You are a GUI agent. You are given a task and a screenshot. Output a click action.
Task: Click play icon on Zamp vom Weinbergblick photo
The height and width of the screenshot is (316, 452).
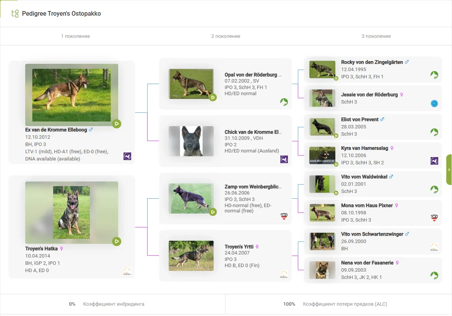213,212
